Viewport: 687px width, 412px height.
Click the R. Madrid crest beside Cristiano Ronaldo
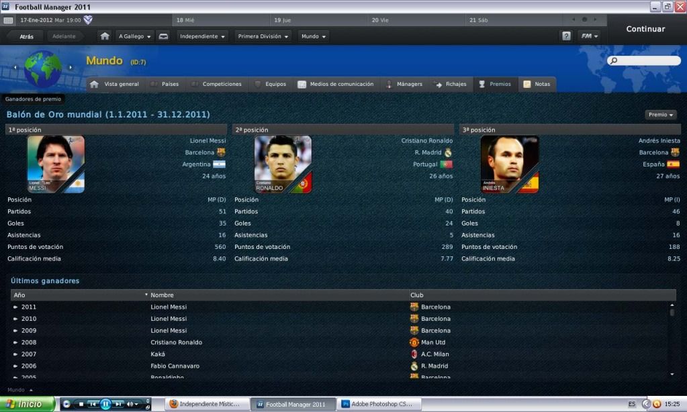point(448,152)
